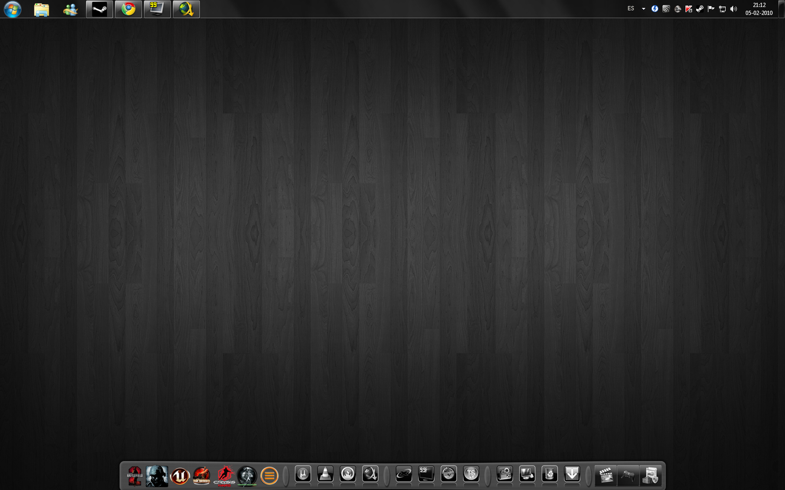
Task: Open the network connection tray icon
Action: (x=722, y=9)
